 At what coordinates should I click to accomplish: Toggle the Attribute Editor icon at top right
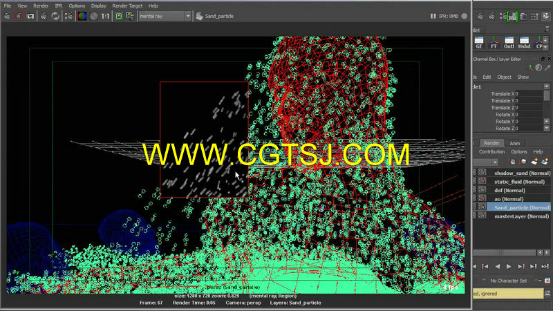pyautogui.click(x=524, y=16)
